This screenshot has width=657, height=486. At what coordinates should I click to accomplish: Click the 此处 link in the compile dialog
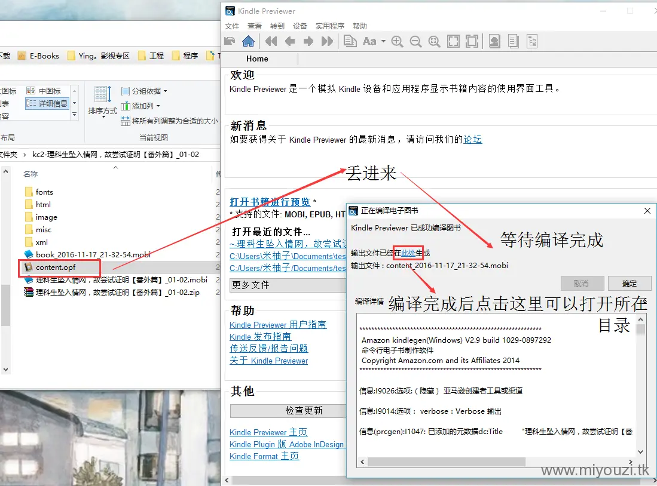[x=408, y=253]
